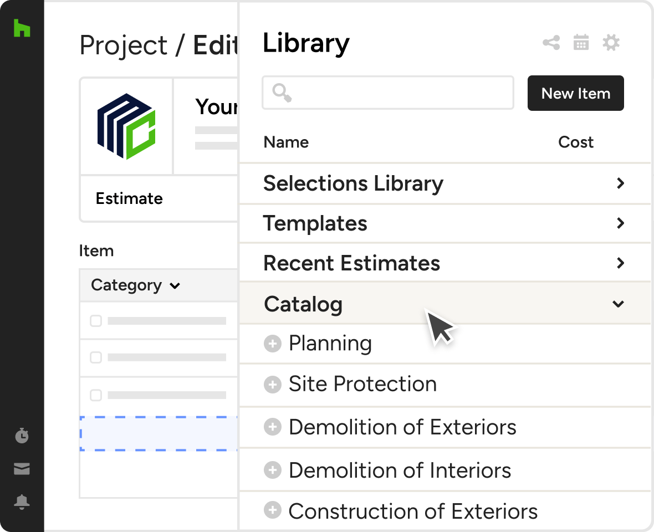Click the plus icon beside Site Protection

tap(272, 385)
